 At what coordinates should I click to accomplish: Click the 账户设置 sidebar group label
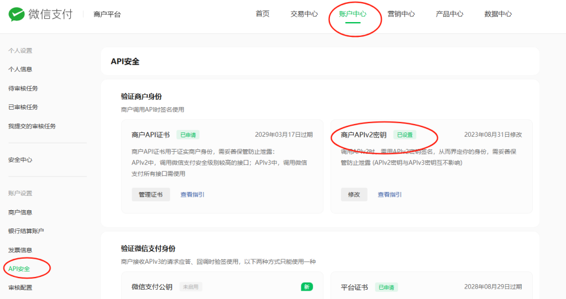pyautogui.click(x=20, y=193)
